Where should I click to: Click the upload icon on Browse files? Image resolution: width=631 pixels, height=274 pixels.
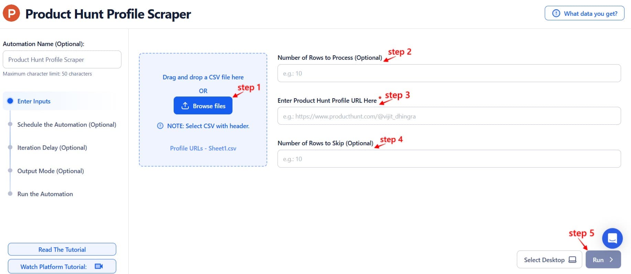click(185, 106)
